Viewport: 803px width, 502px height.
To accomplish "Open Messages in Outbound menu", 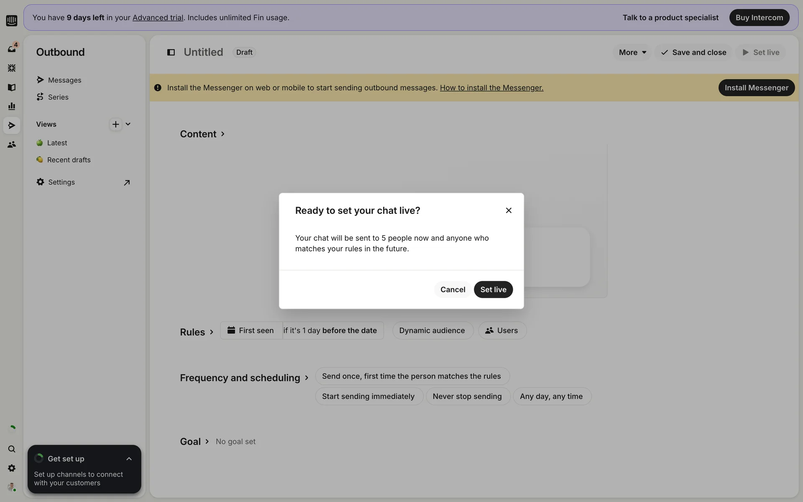I will tap(64, 80).
